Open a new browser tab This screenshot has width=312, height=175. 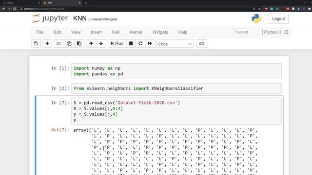pyautogui.click(x=86, y=3)
